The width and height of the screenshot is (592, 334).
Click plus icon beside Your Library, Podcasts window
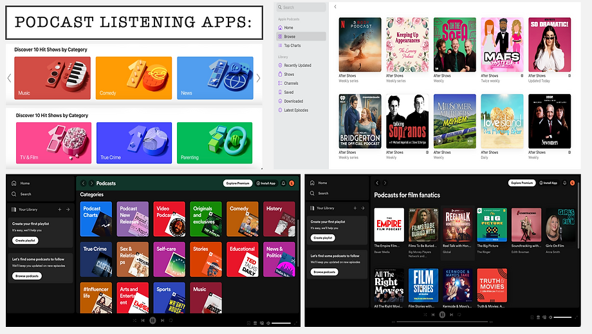click(x=60, y=209)
